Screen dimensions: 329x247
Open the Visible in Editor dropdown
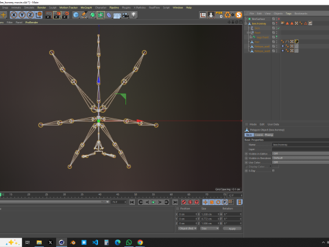tap(301, 154)
